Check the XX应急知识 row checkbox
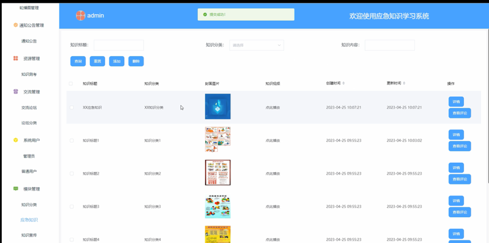 pyautogui.click(x=72, y=107)
